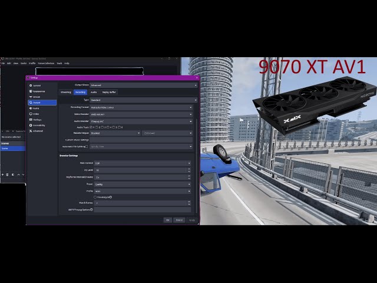
Task: Enable audio track 3 checkbox
Action: 102,127
